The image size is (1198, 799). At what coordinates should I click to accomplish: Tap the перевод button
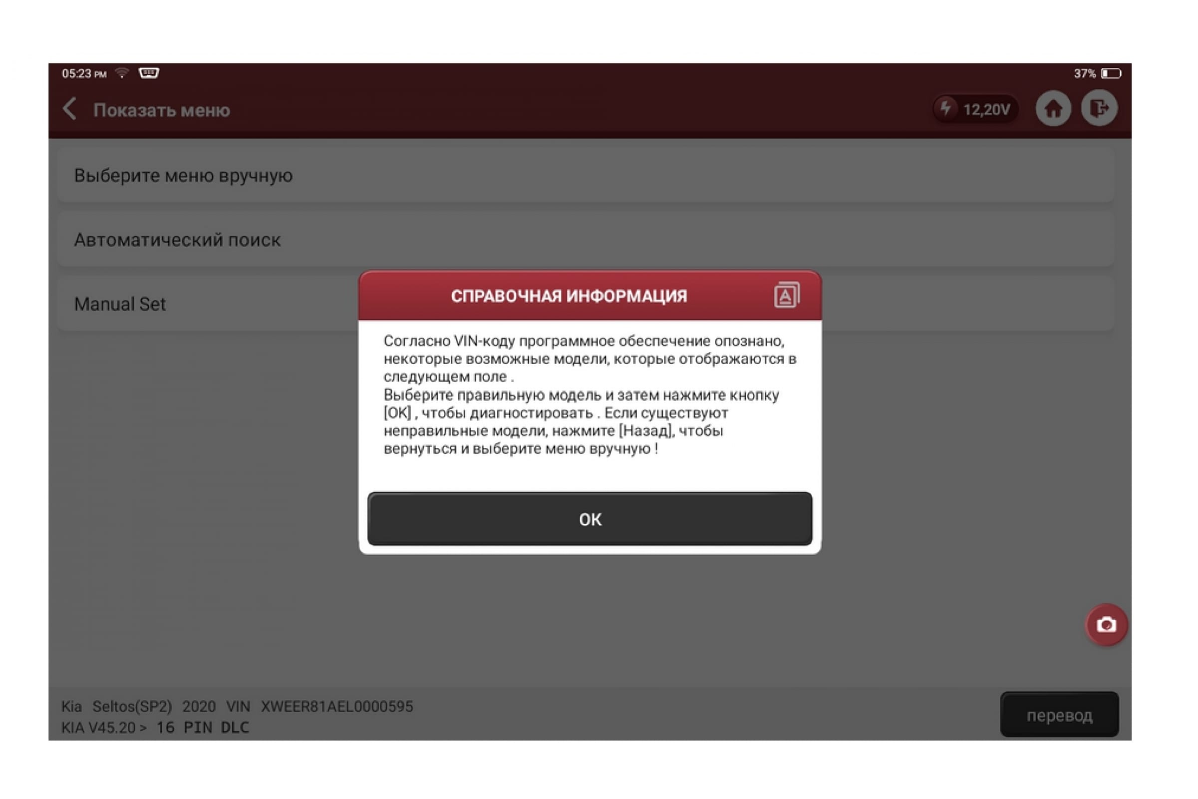[1059, 715]
